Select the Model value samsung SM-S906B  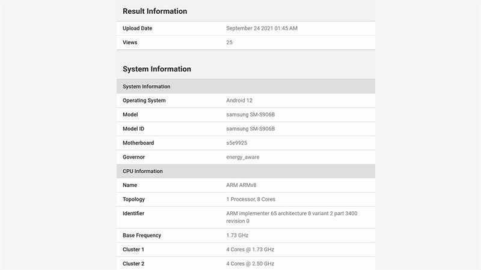pos(250,115)
